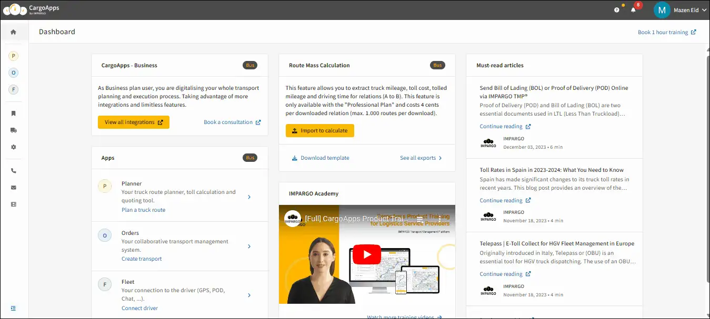Open settings gear in the sidebar

coord(14,147)
